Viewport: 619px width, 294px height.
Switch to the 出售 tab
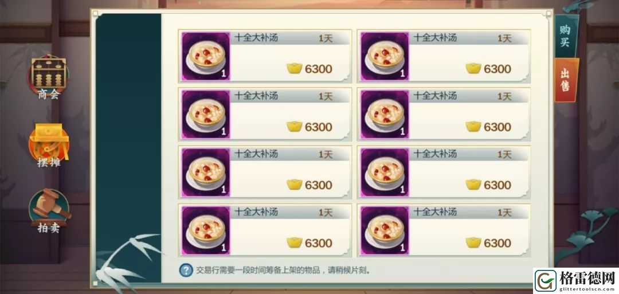coord(566,80)
